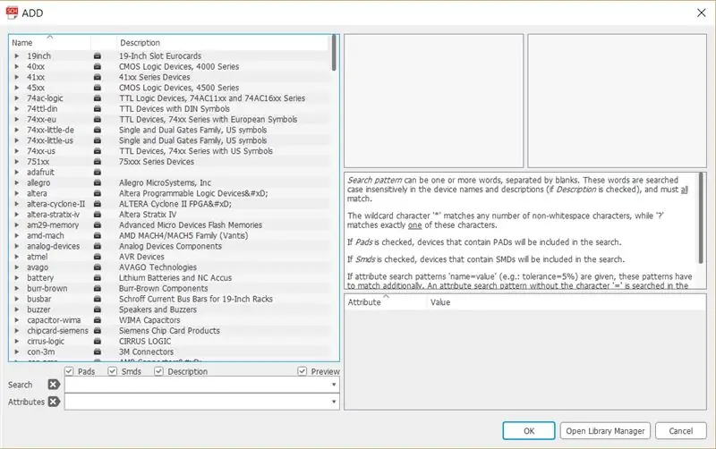Select the am29-memory library row
The width and height of the screenshot is (716, 449).
(170, 225)
